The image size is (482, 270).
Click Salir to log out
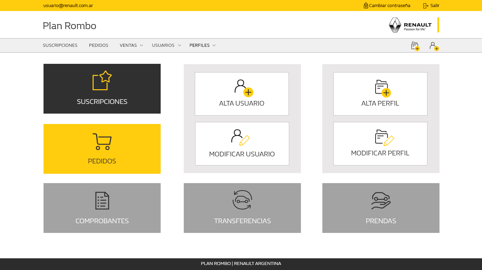point(431,5)
